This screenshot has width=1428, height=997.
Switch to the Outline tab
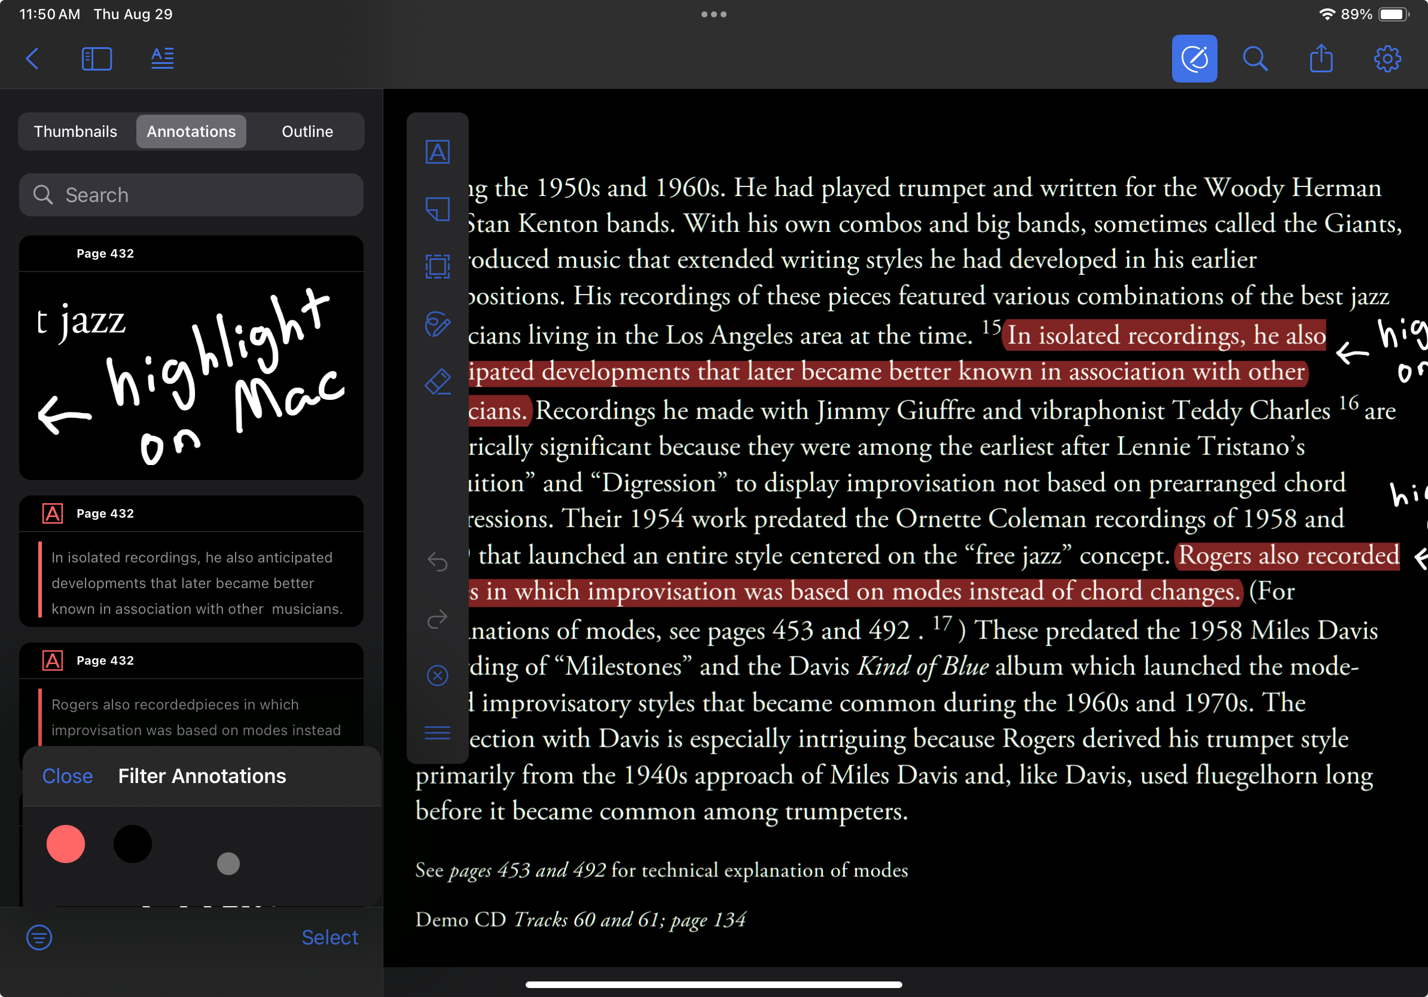tap(307, 131)
